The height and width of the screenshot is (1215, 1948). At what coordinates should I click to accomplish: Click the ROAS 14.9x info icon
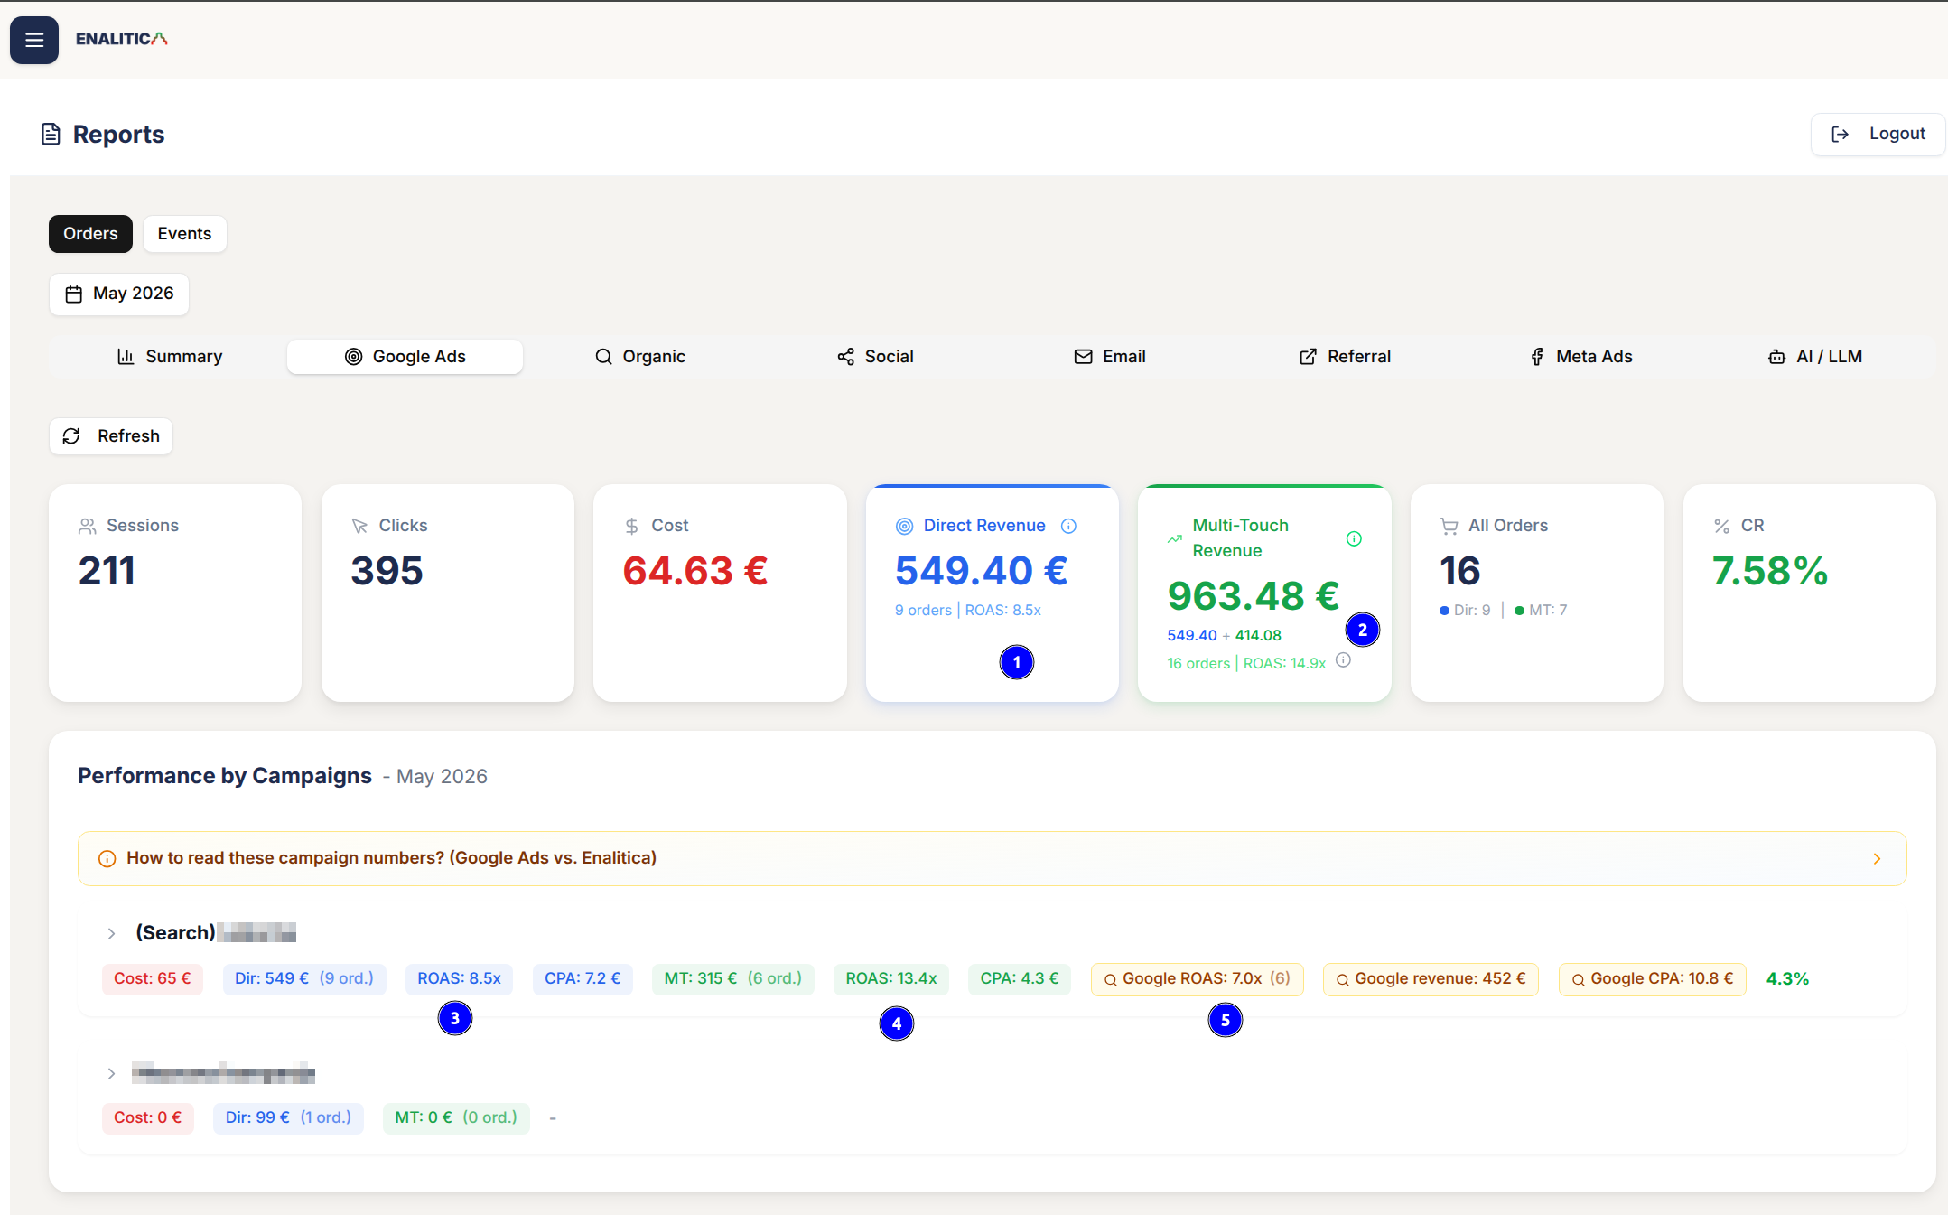(x=1343, y=660)
